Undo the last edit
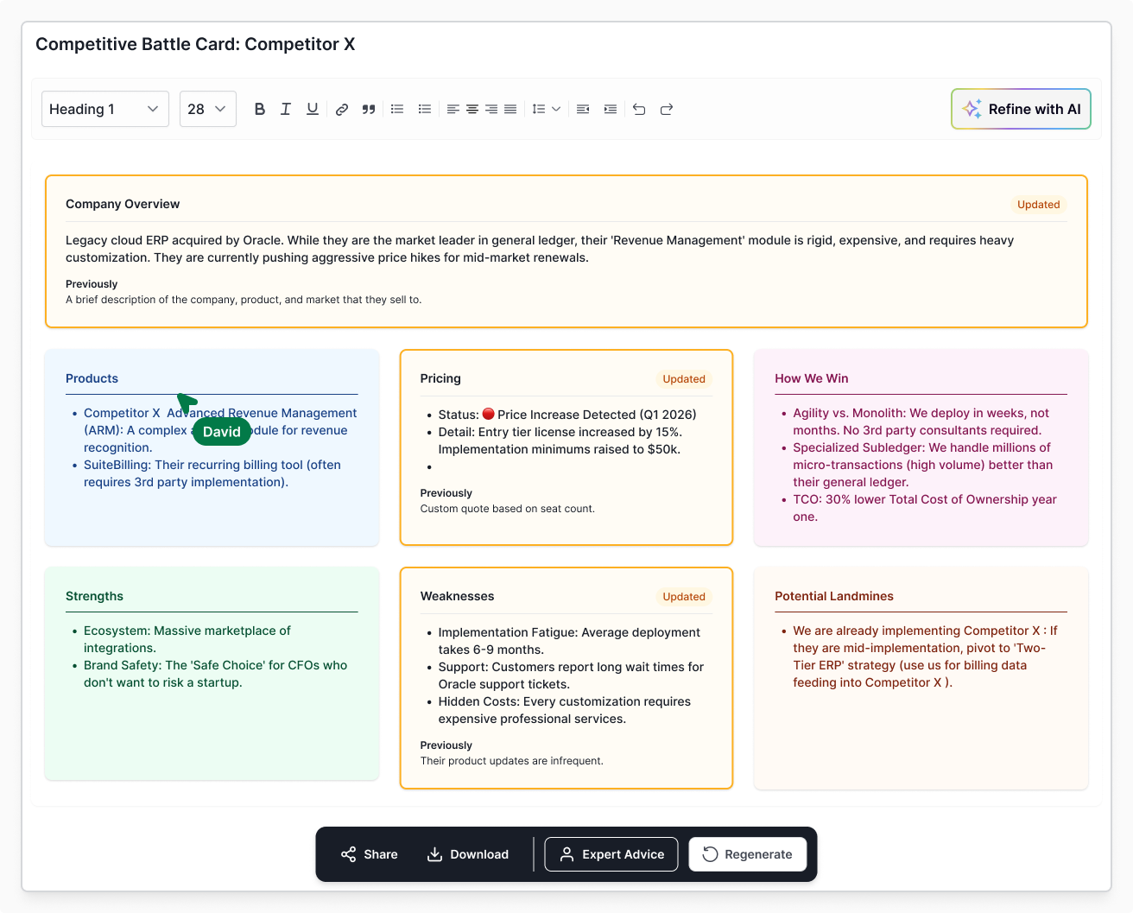Viewport: 1133px width, 913px height. pyautogui.click(x=639, y=109)
